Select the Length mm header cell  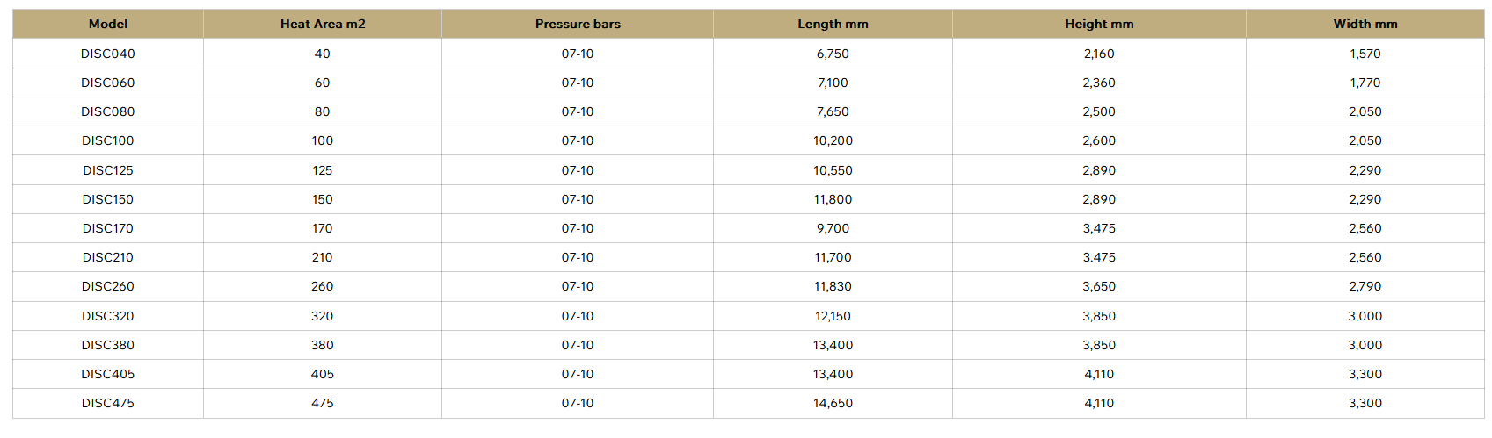click(833, 24)
